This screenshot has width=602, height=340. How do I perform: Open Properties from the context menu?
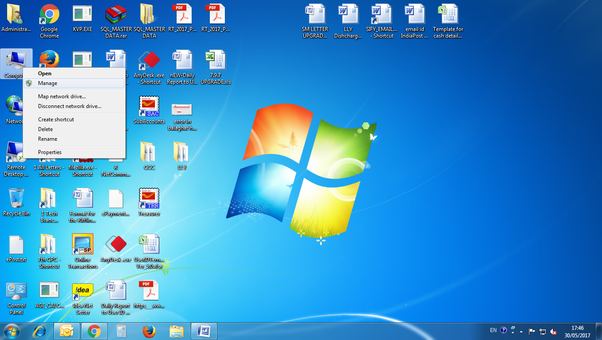point(74,152)
